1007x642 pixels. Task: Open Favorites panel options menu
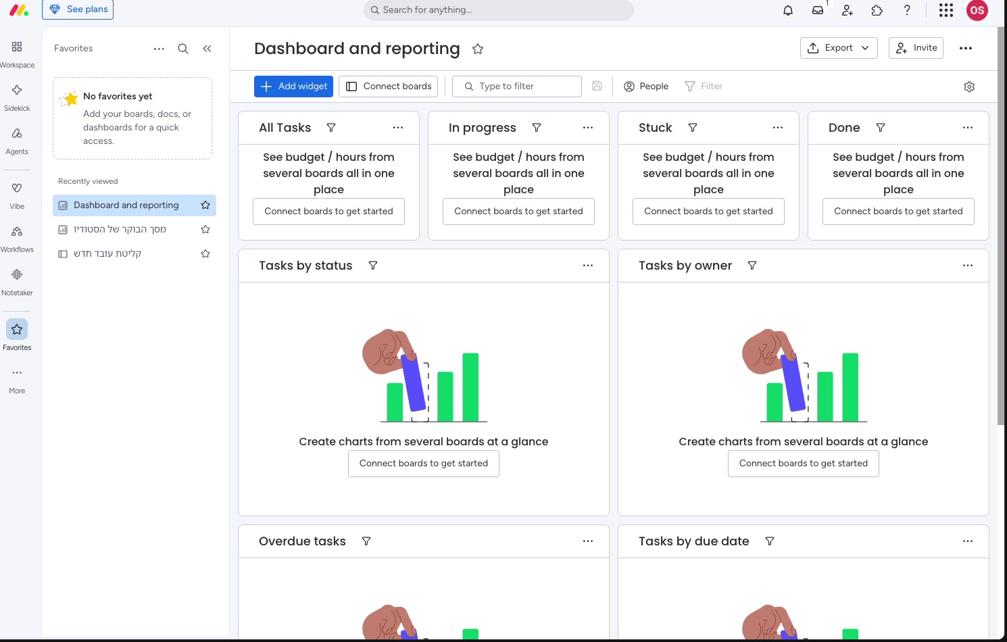pos(159,49)
